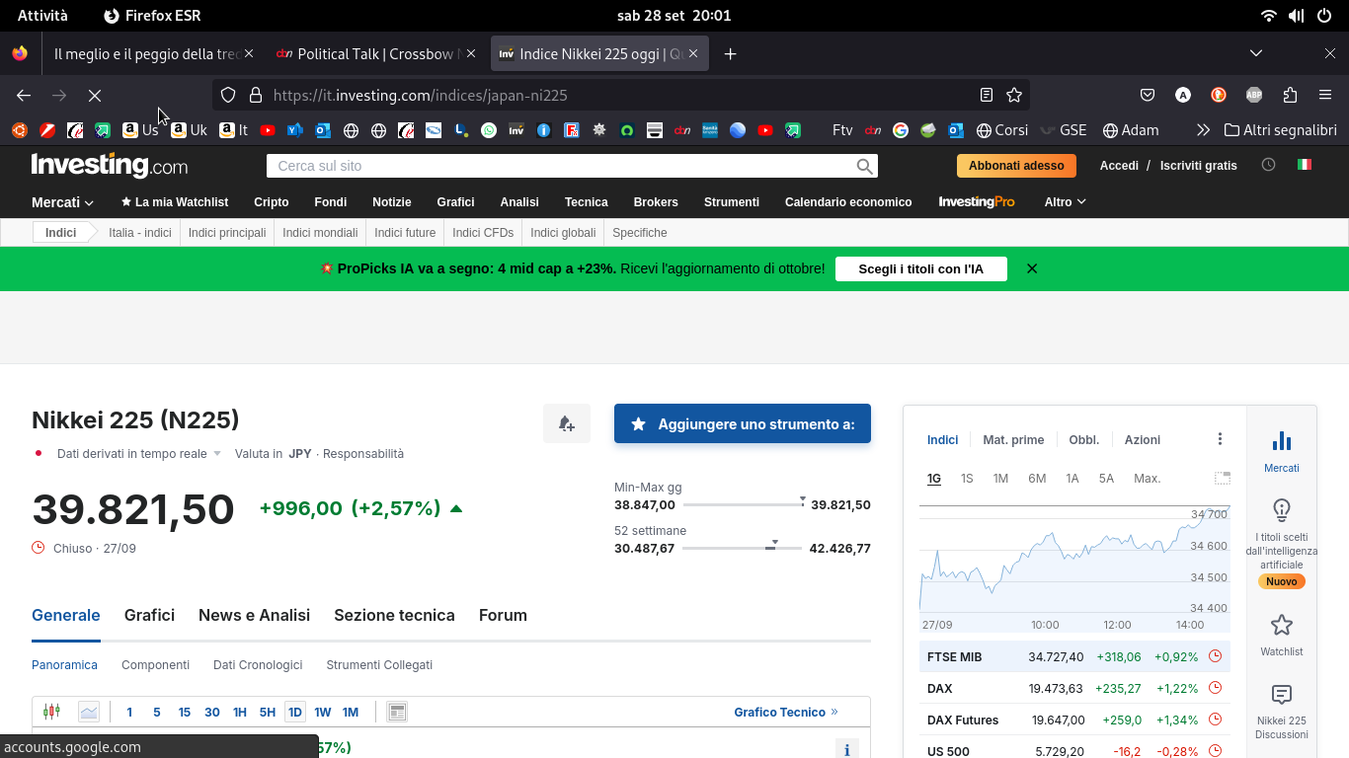The height and width of the screenshot is (758, 1349).
Task: Show more bookmarks chevron
Action: pyautogui.click(x=1203, y=129)
